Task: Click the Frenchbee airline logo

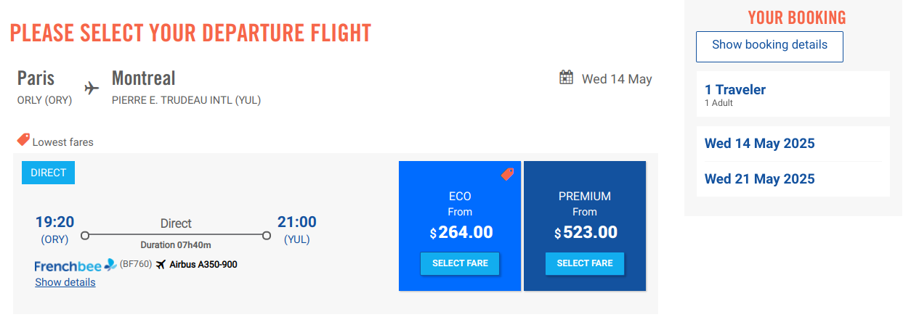Action: [76, 266]
